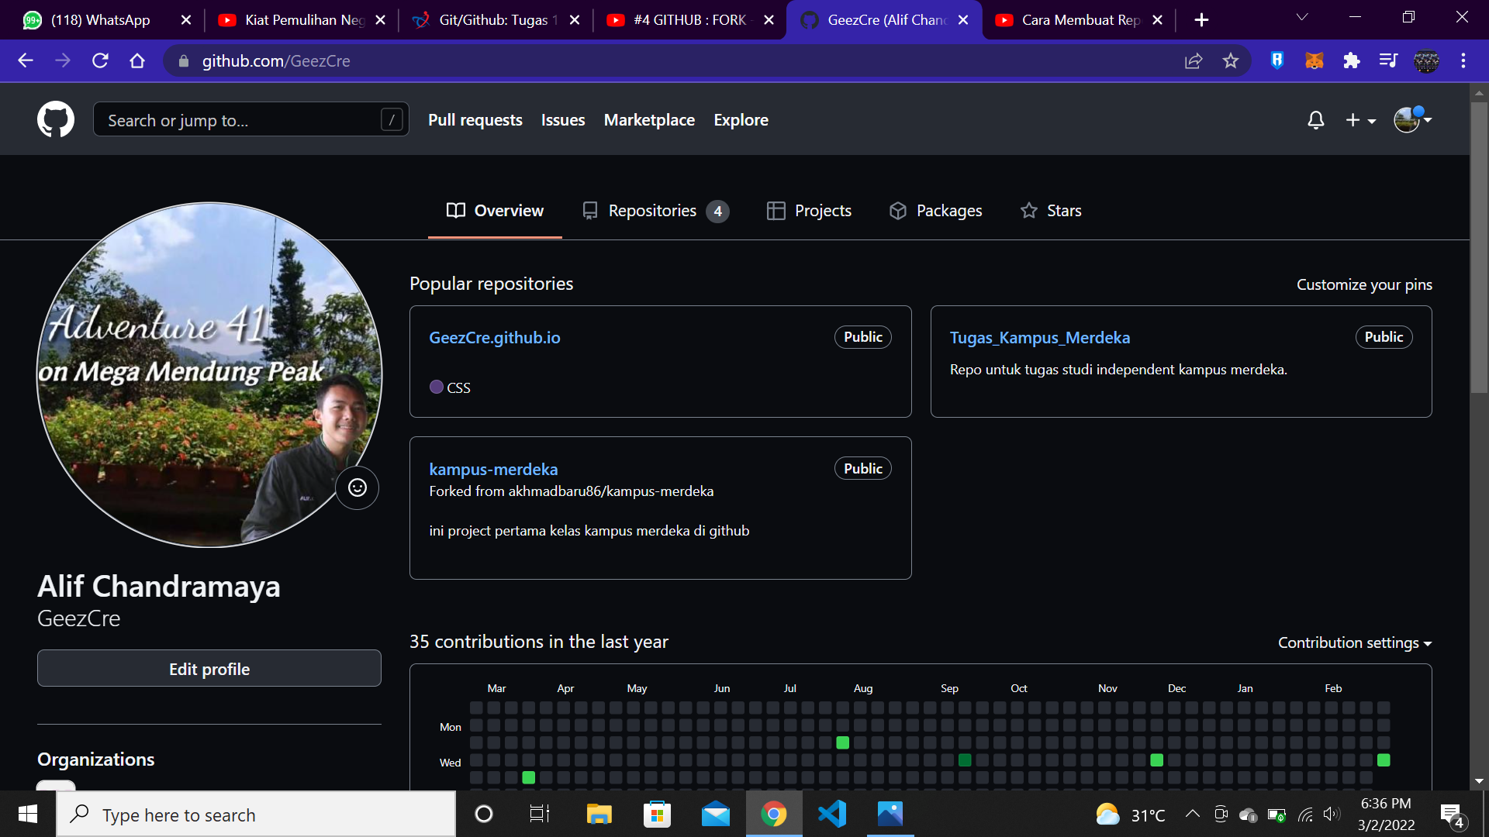This screenshot has height=837, width=1489.
Task: Open Visual Studio Code from taskbar
Action: coord(831,814)
